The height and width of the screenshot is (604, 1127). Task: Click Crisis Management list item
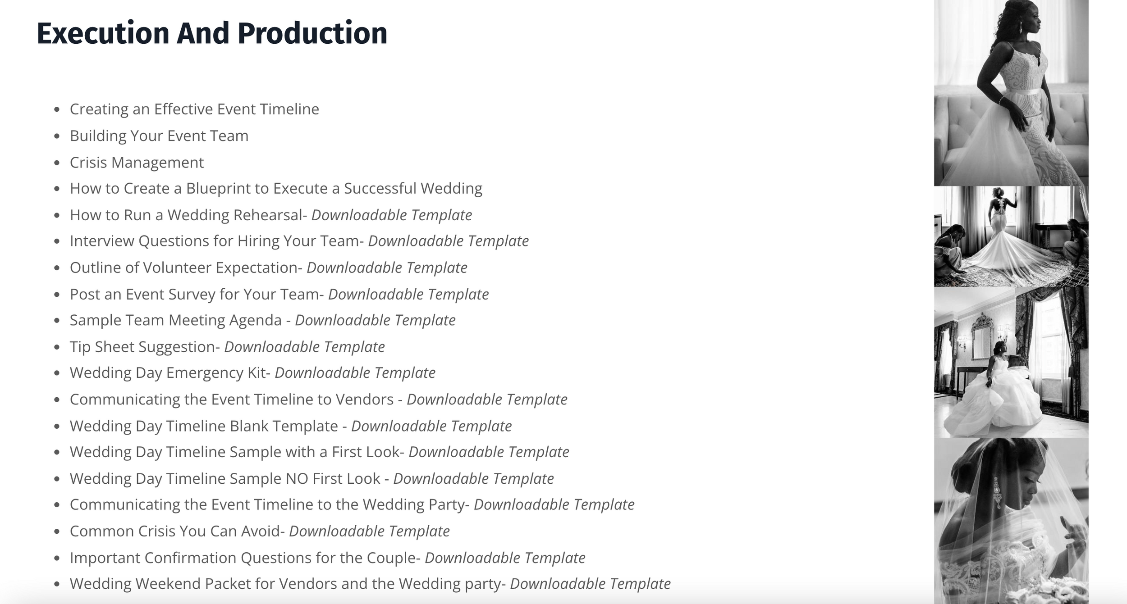tap(137, 162)
